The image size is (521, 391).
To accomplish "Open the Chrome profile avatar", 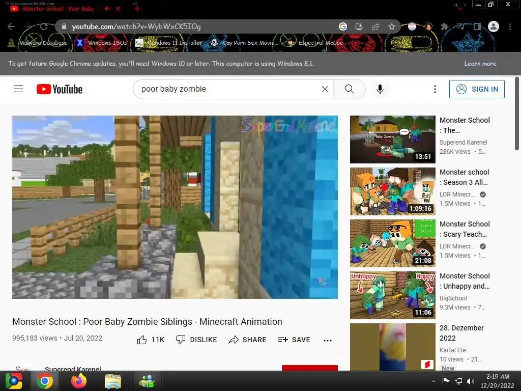I will (494, 26).
